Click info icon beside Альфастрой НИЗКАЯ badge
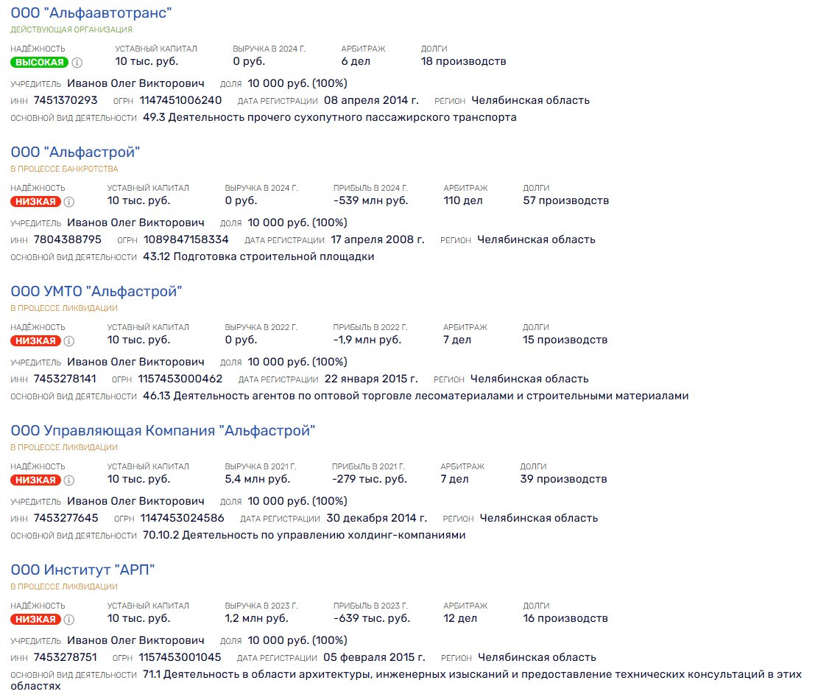818x697 pixels. point(69,202)
